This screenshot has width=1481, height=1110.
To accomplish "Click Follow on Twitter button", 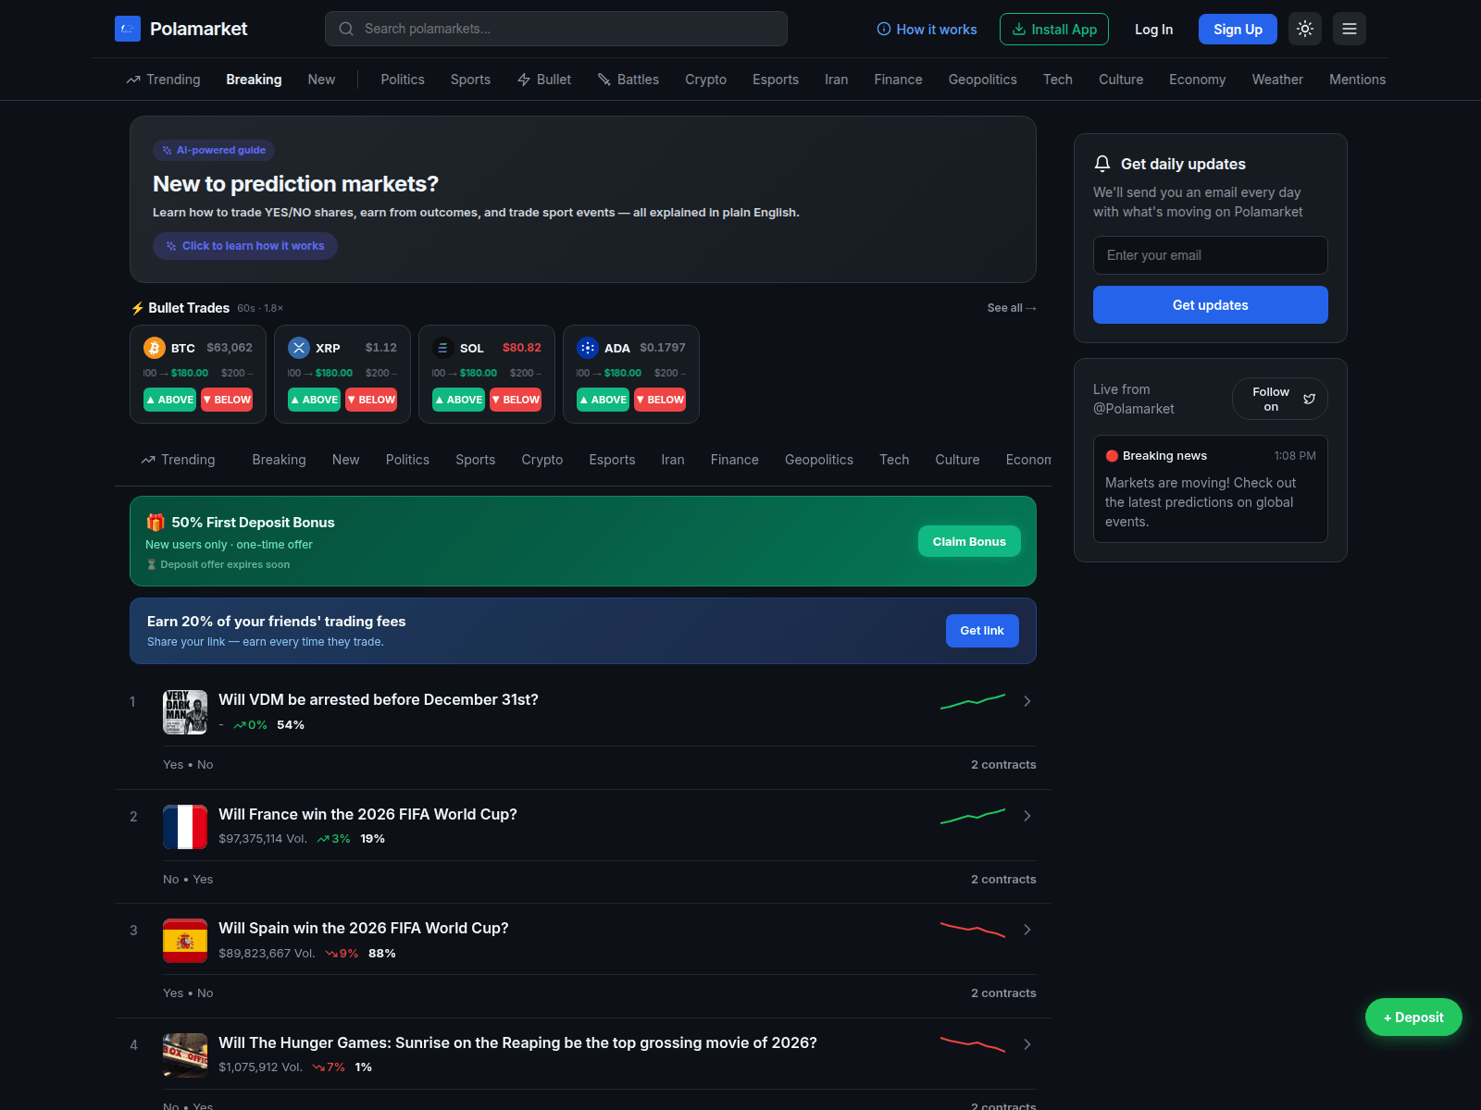I will [x=1280, y=399].
